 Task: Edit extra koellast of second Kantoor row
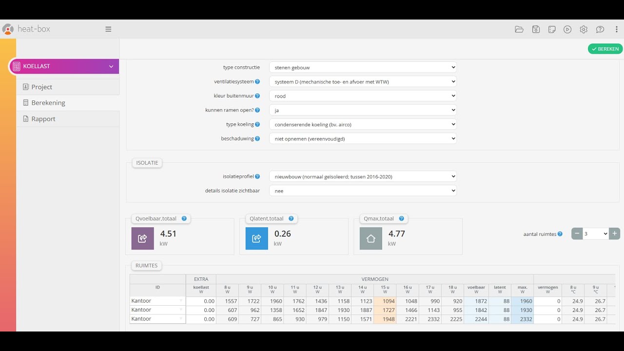[201, 310]
